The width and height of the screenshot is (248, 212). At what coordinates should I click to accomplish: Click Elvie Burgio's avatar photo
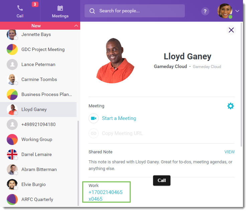coord(12,184)
